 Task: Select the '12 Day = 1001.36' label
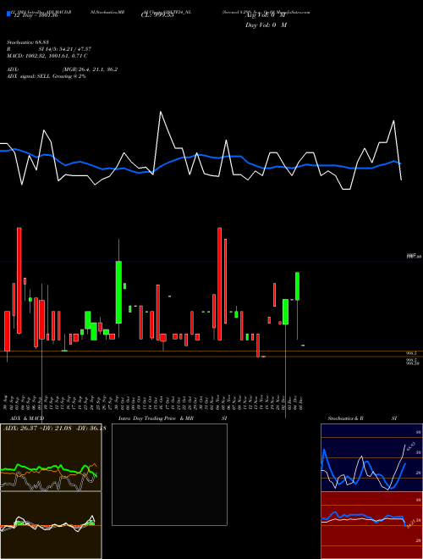[36, 15]
